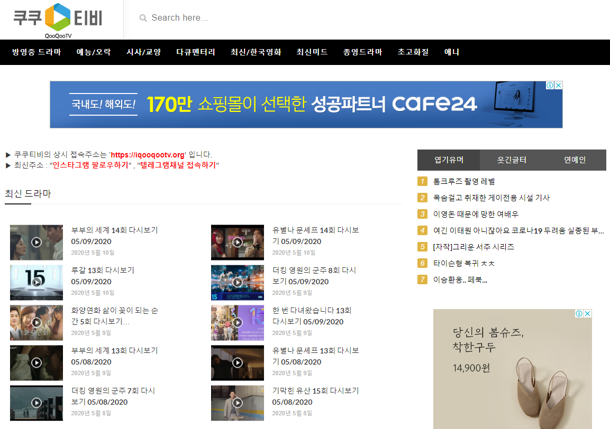Open the title 부부의 세계 13회 다시보기
Screen dimensions: 610x429
[x=114, y=356]
